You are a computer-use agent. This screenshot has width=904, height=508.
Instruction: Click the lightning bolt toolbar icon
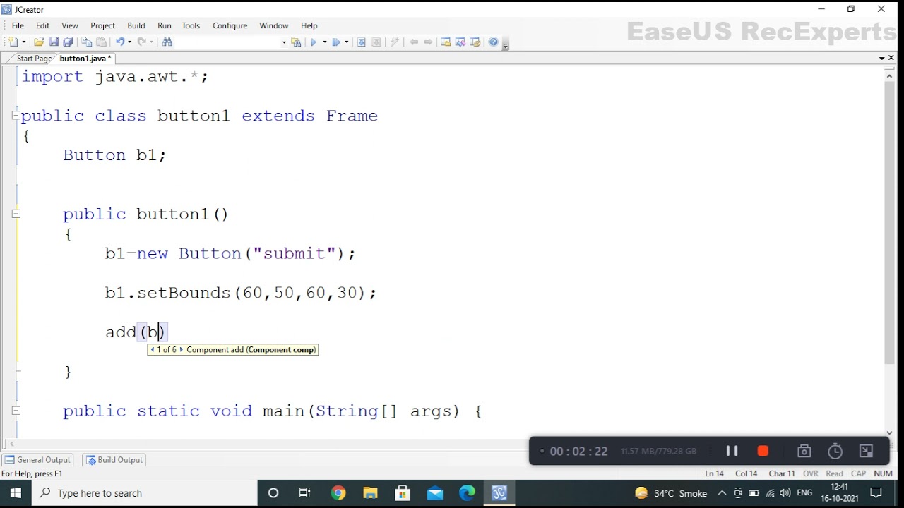point(395,42)
